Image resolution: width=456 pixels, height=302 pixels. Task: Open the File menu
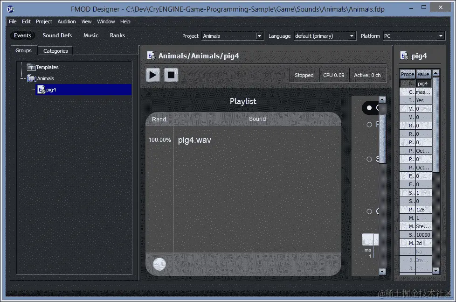tap(13, 21)
